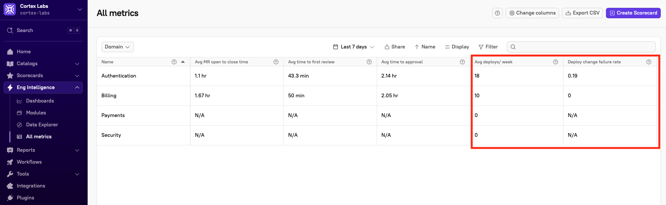Image resolution: width=666 pixels, height=205 pixels.
Task: Click the Change columns button
Action: tap(532, 13)
